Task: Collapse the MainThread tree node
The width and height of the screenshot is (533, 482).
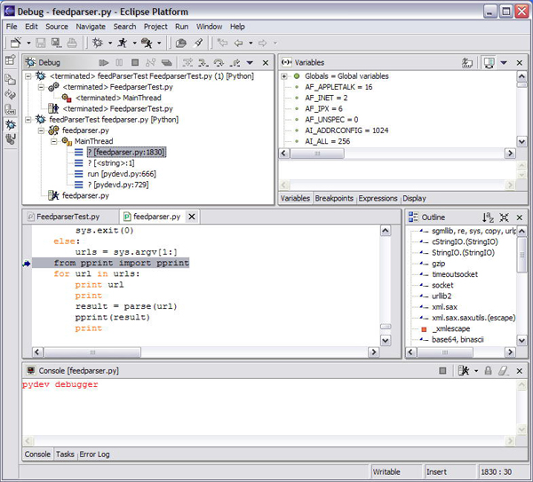Action: (x=53, y=141)
